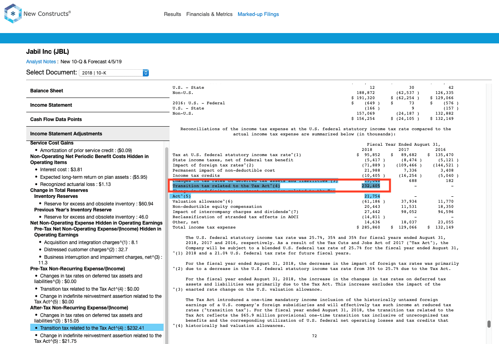This screenshot has height=344, width=499.
Task: Expand the Balance Sheet section
Action: pyautogui.click(x=97, y=91)
